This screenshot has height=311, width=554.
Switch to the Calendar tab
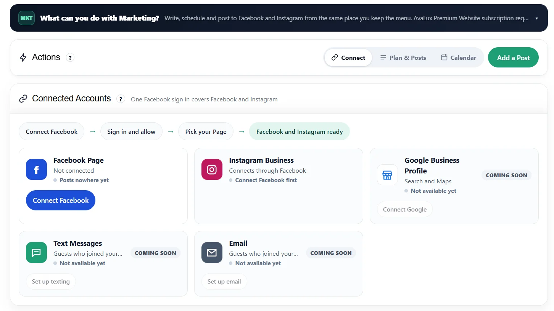tap(459, 58)
